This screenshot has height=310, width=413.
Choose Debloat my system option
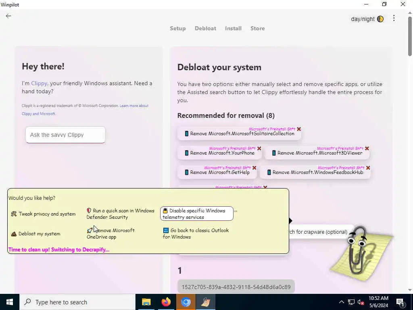[x=35, y=234]
